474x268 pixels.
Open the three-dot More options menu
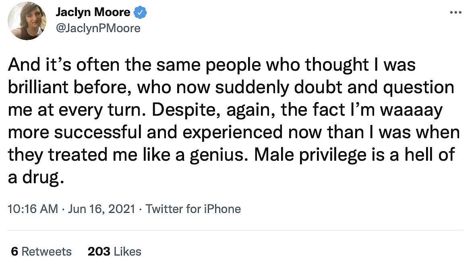tap(455, 12)
